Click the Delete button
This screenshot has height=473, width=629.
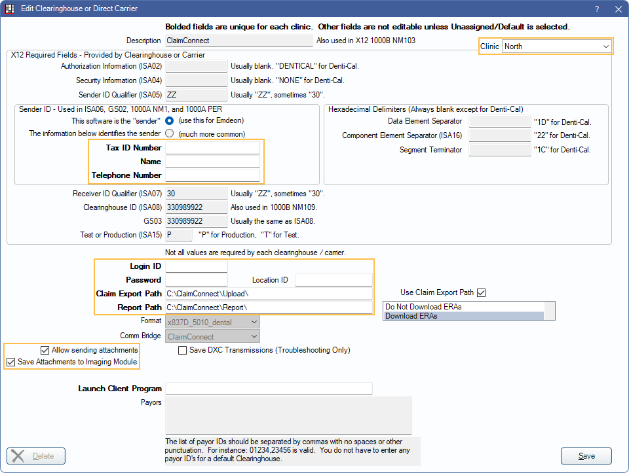(36, 456)
